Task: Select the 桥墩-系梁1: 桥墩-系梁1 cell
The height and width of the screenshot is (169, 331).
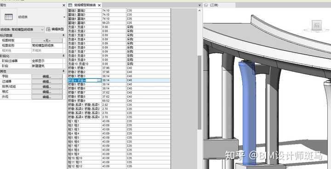Action: tap(85, 105)
